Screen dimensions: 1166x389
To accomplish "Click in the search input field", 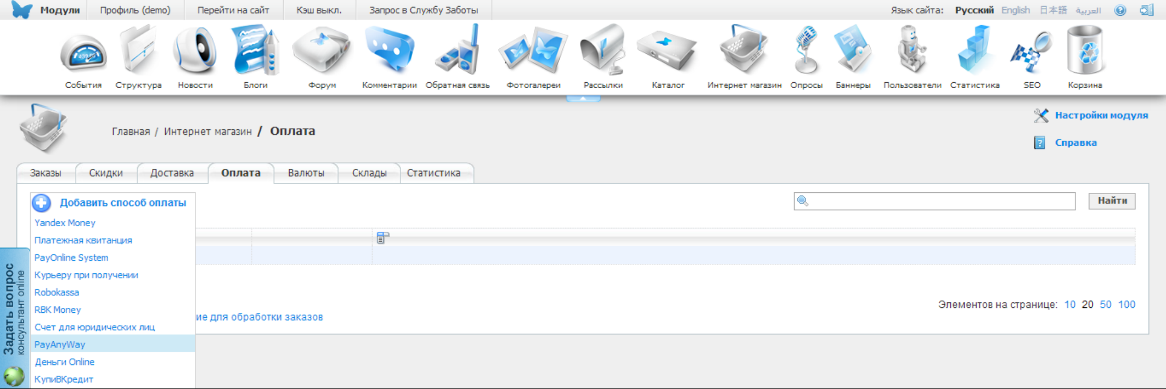I will [x=940, y=201].
